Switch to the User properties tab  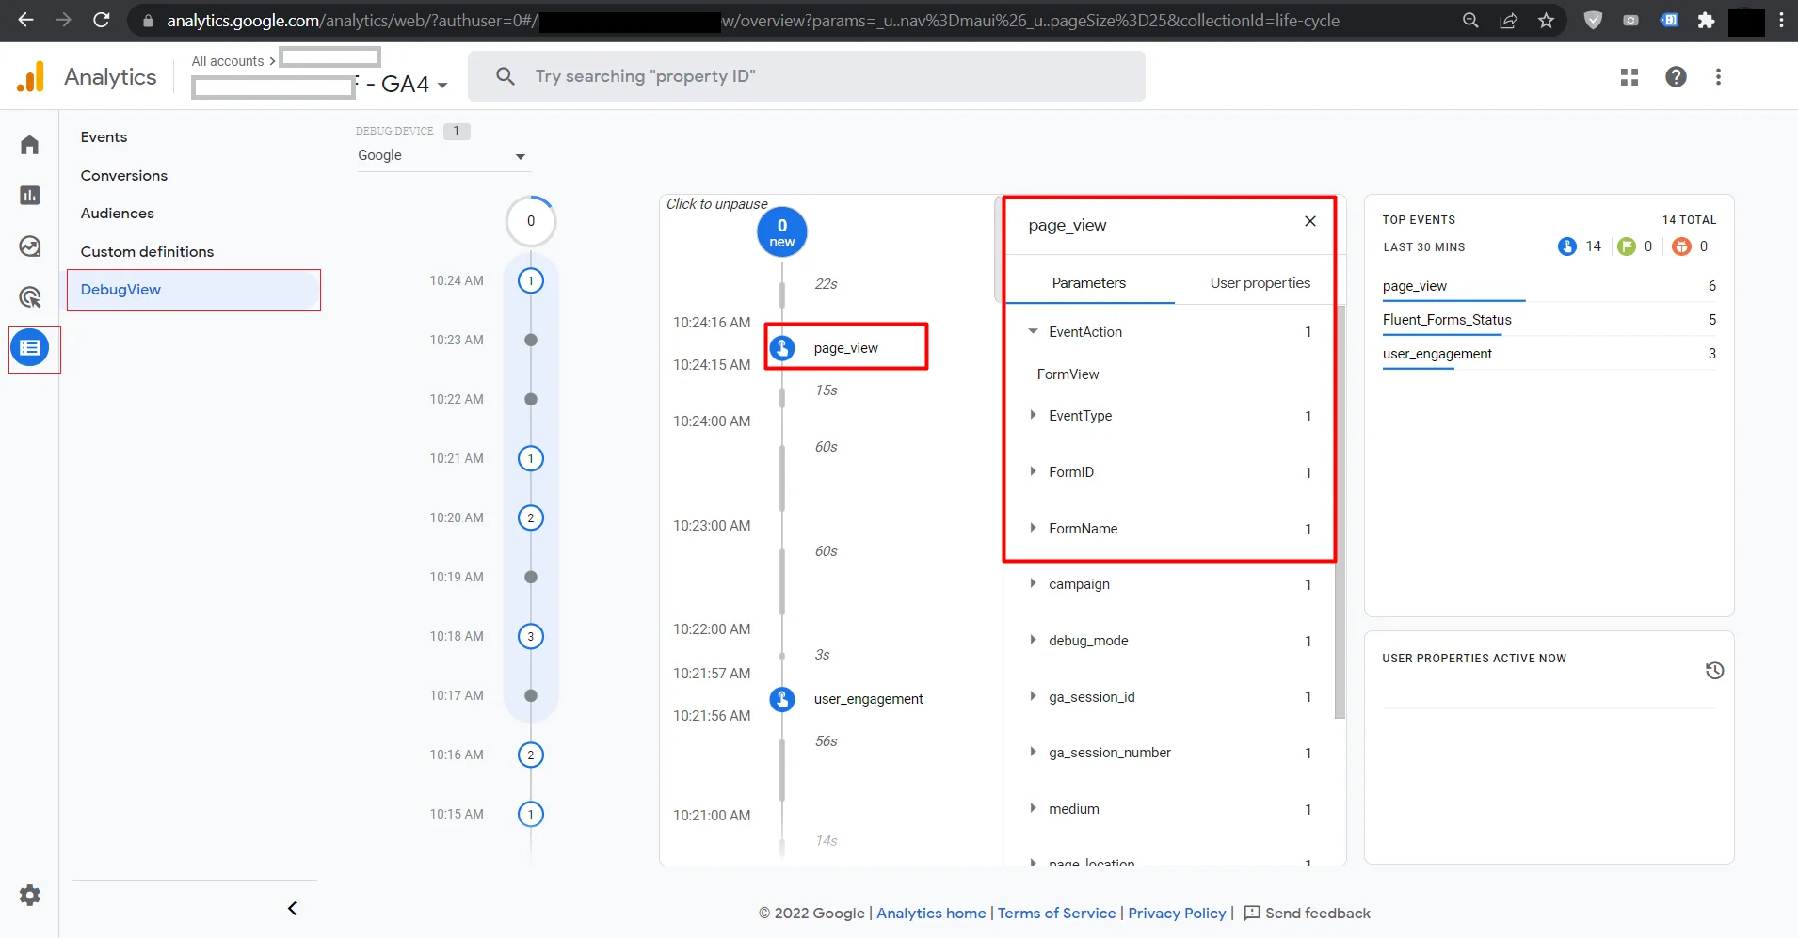1260,283
